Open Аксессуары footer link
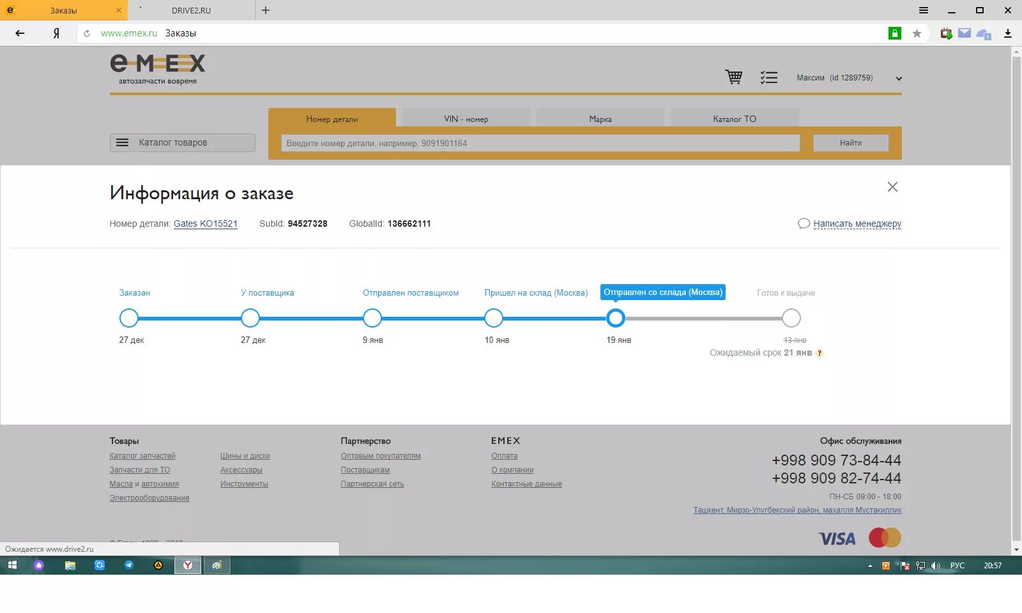 (241, 470)
